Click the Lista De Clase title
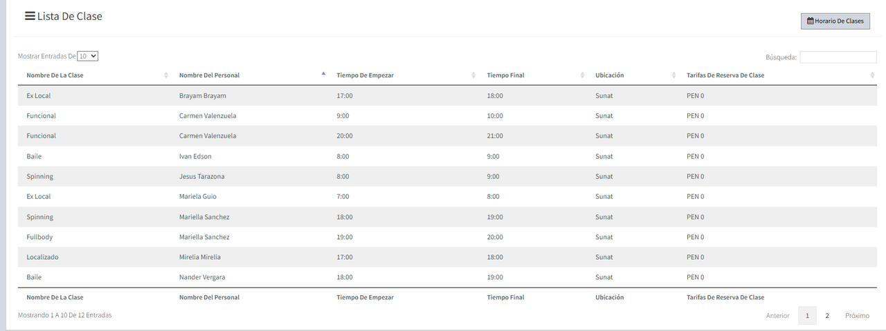886x331 pixels. coord(69,16)
